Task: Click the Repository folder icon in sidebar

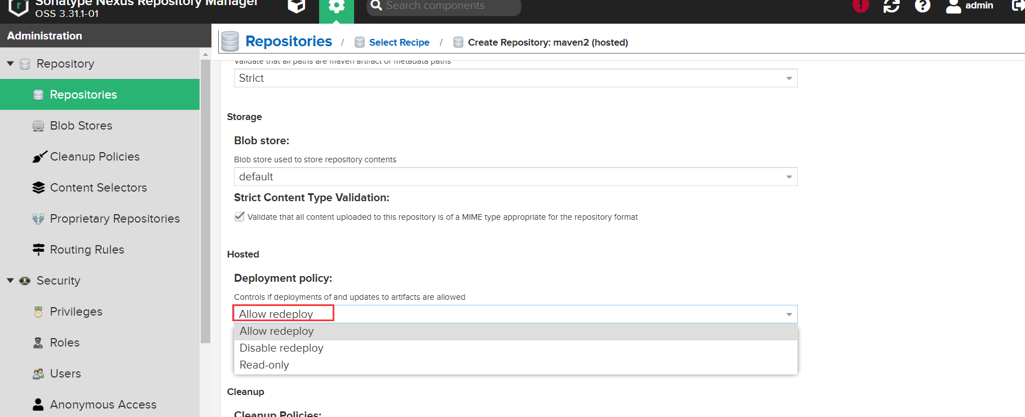Action: (25, 64)
